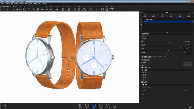This screenshot has width=194, height=109.
Task: Select 相机 1 in the camera list
Action: (x=168, y=22)
